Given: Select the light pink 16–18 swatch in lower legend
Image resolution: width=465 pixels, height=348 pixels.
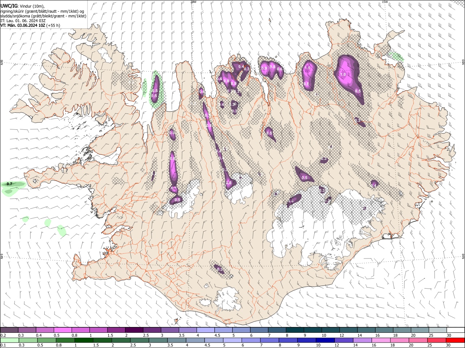Looking at the screenshot, I should [x=381, y=340].
